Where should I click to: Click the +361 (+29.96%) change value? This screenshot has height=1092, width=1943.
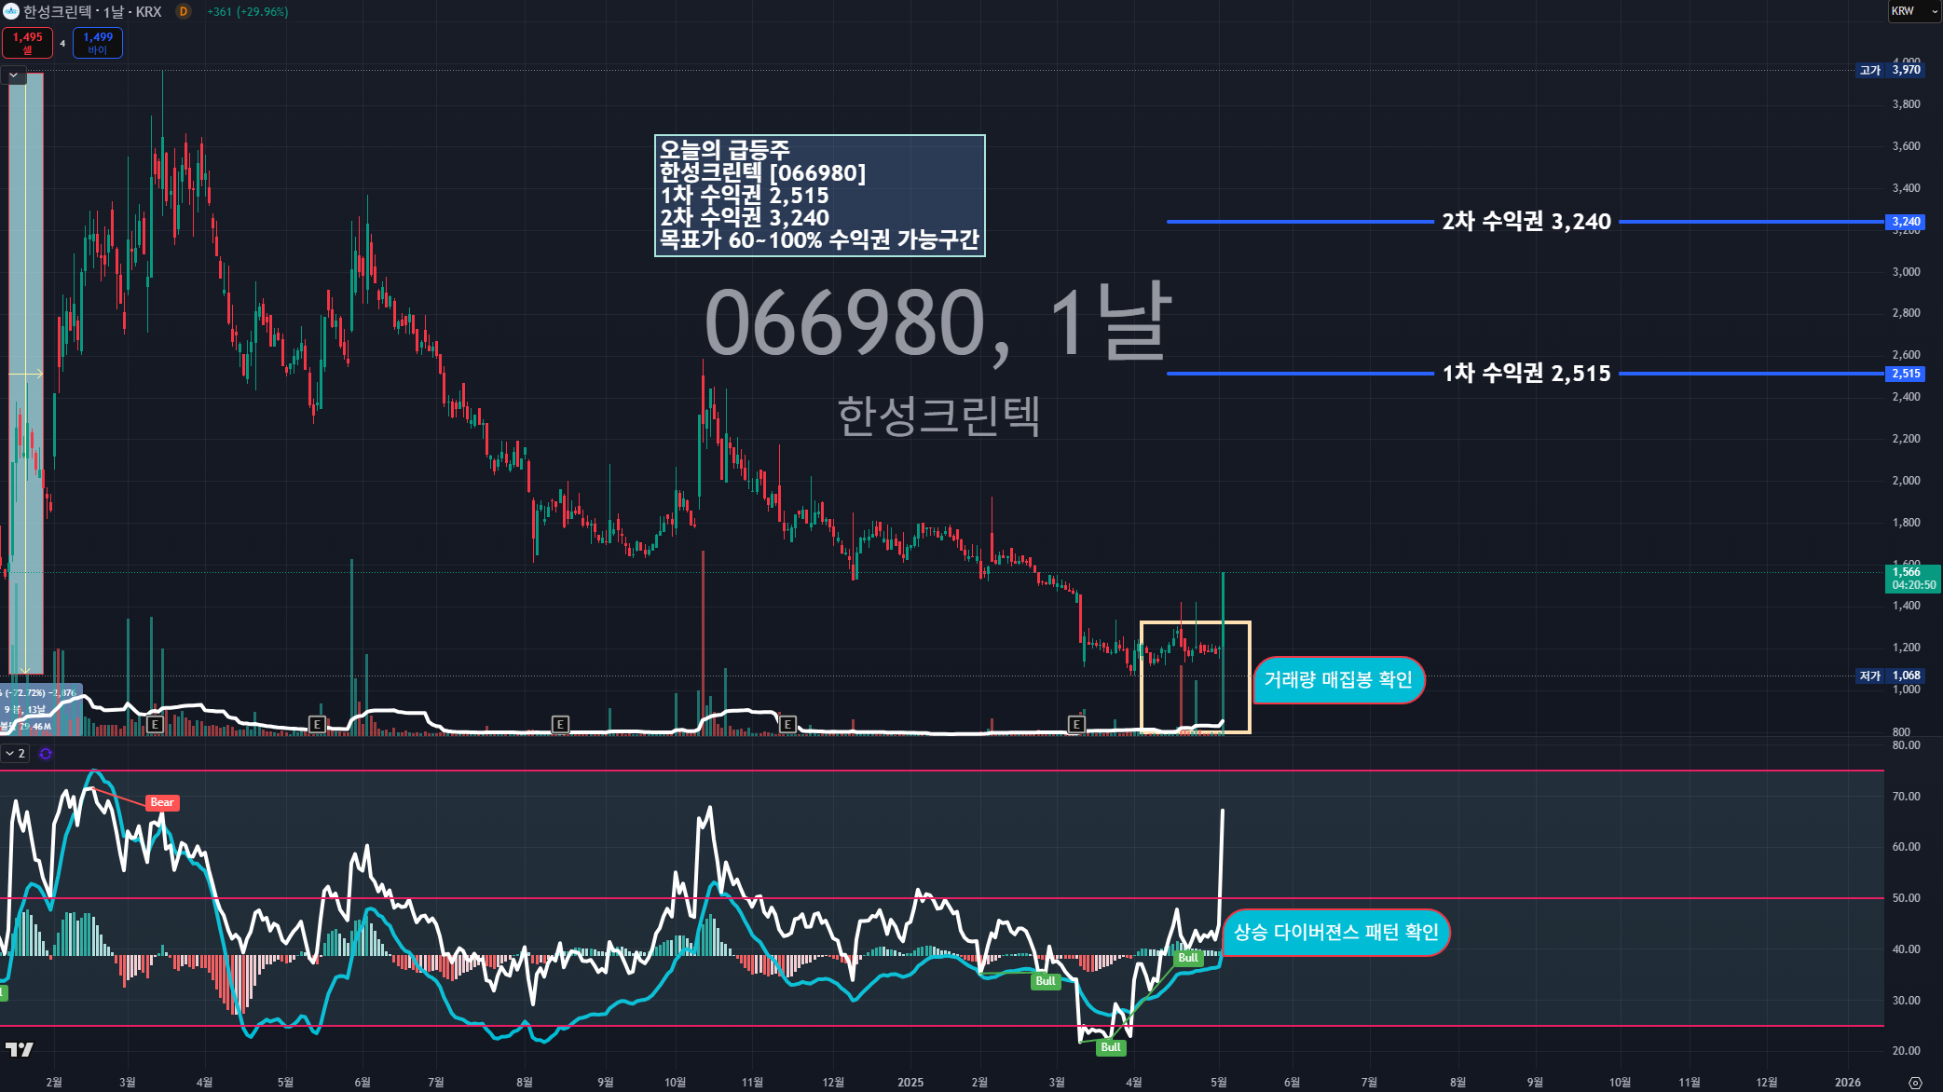coord(247,12)
